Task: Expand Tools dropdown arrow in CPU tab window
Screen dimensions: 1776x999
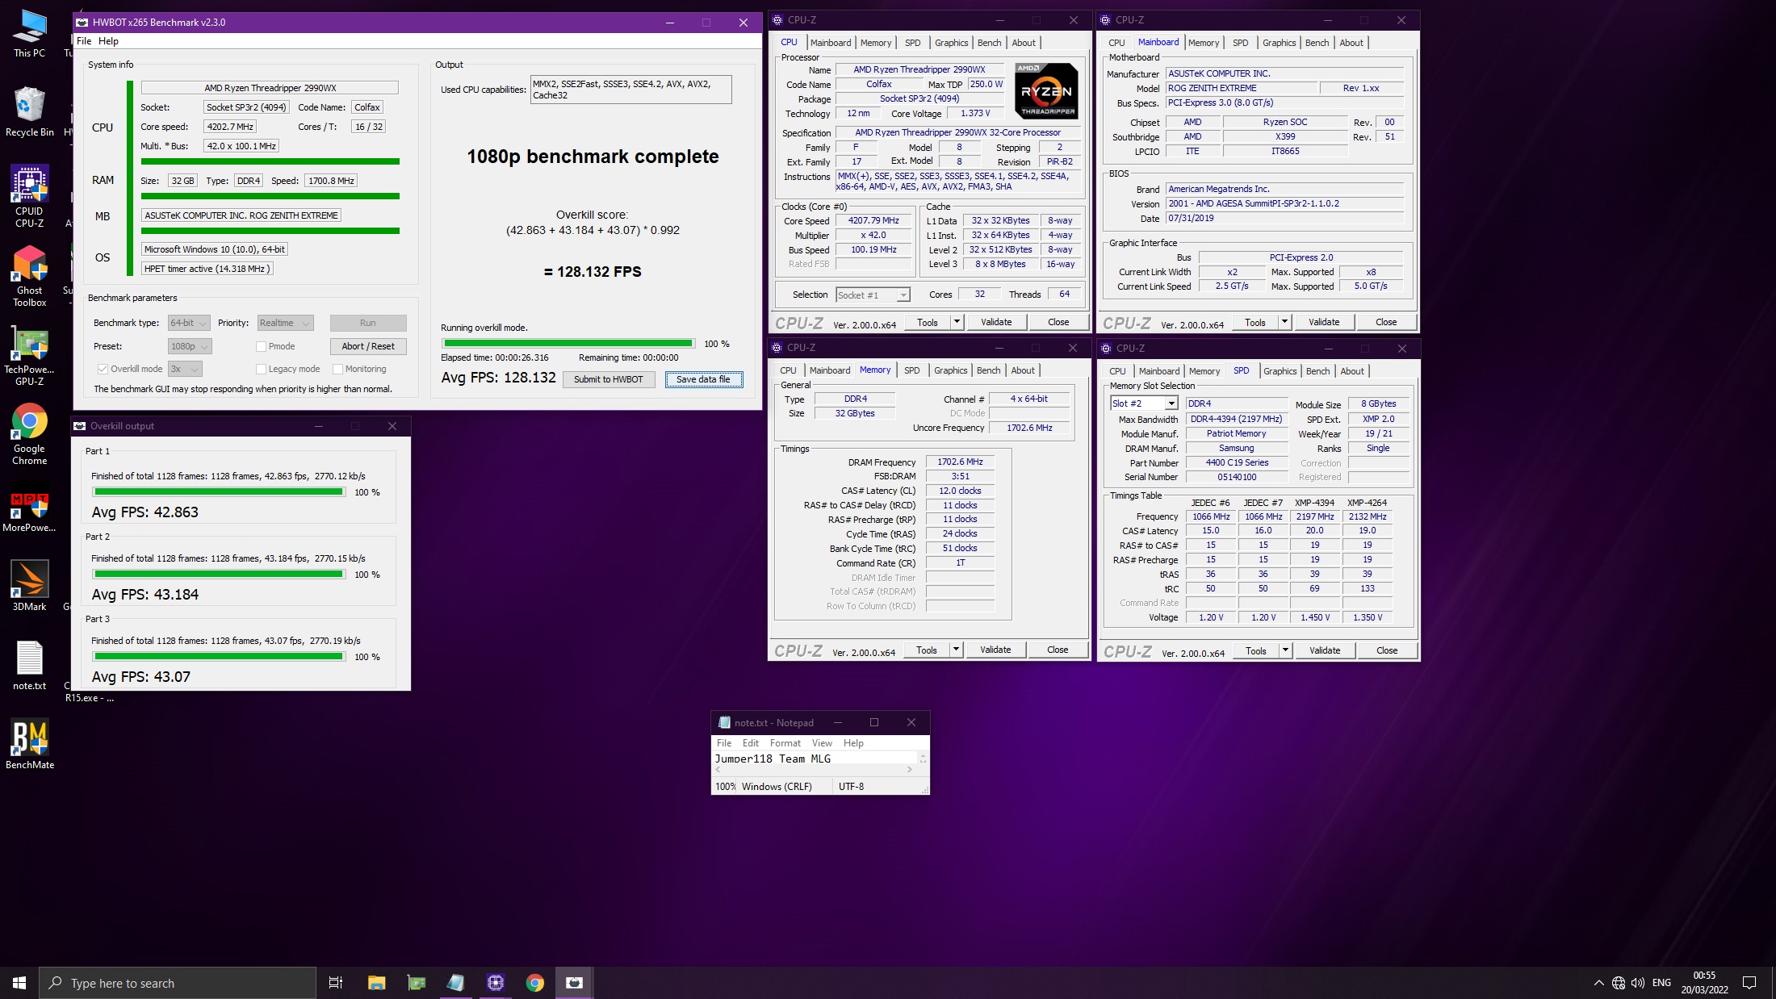Action: click(957, 322)
